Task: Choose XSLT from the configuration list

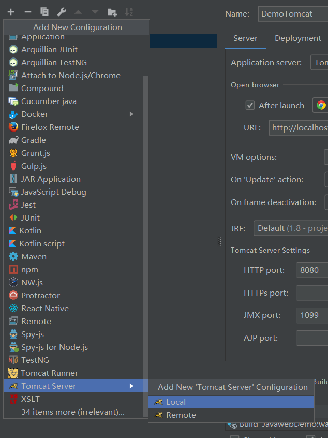Action: click(x=73, y=399)
